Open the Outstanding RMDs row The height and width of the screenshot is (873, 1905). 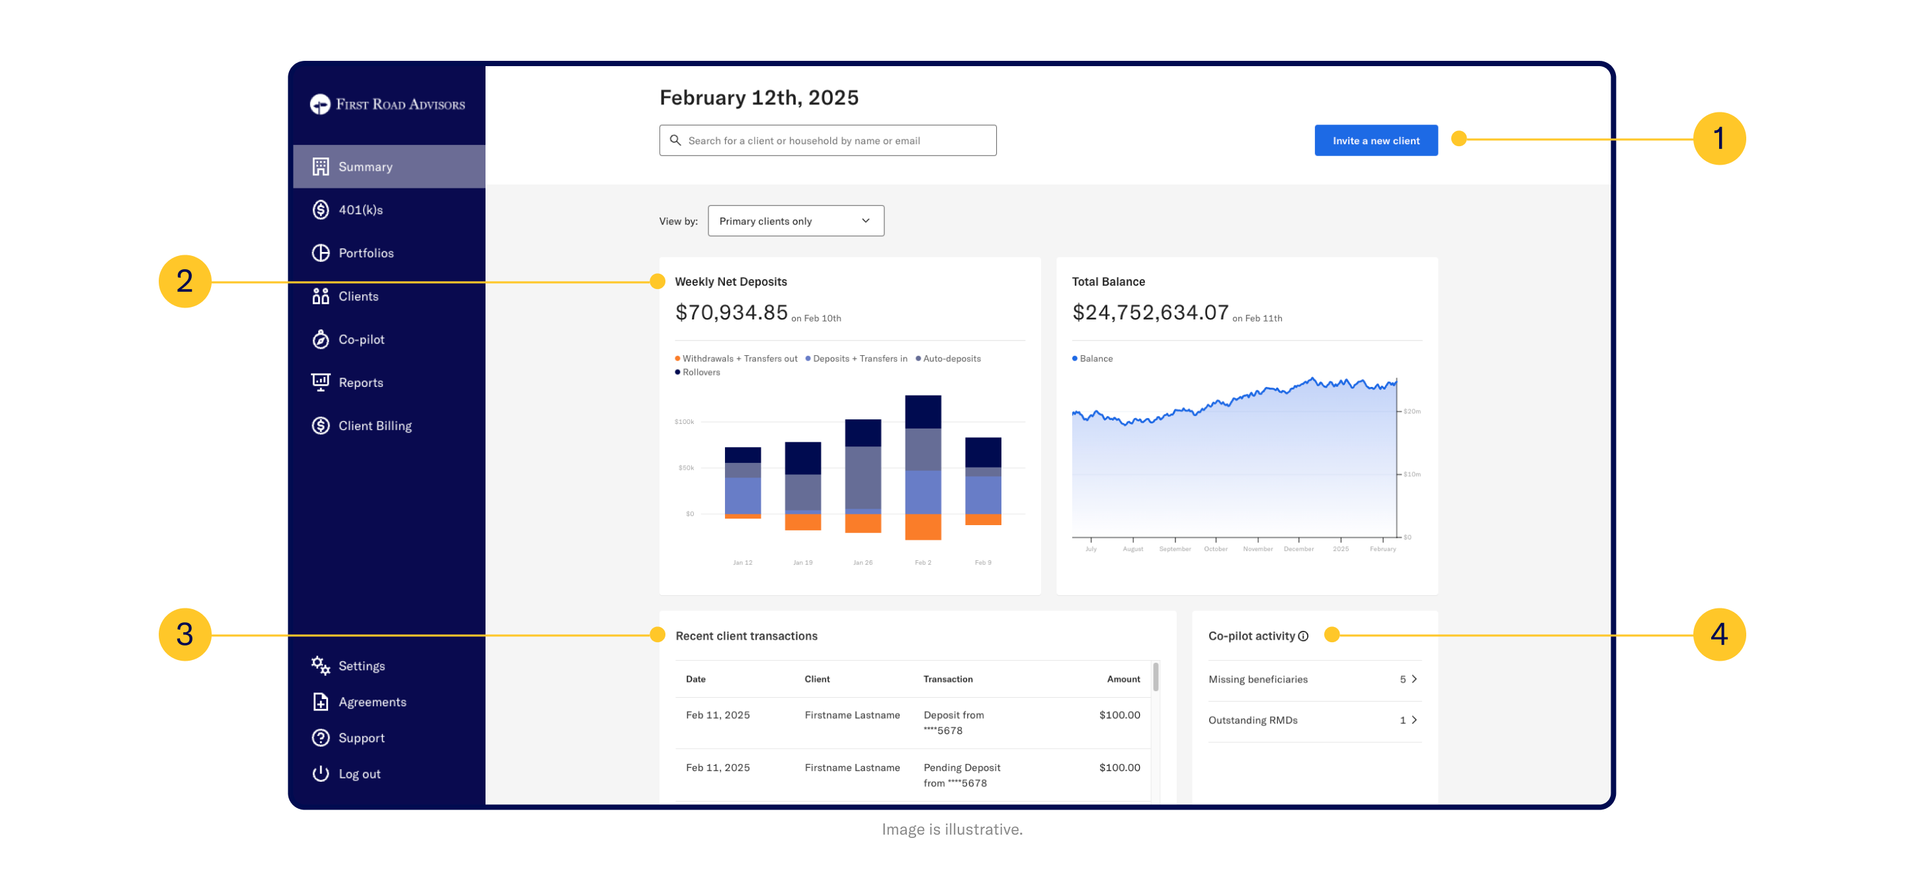pyautogui.click(x=1314, y=720)
